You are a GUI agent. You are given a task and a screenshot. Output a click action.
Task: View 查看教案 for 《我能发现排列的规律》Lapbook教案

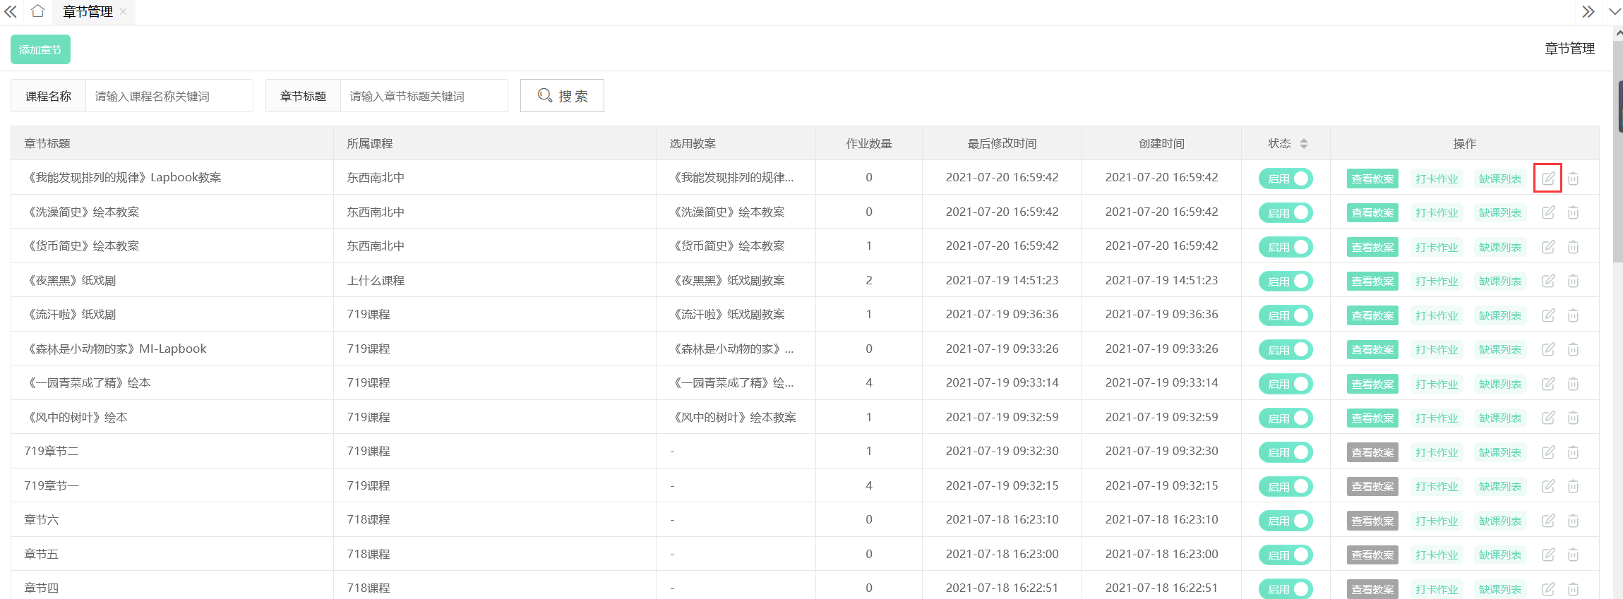click(1372, 179)
